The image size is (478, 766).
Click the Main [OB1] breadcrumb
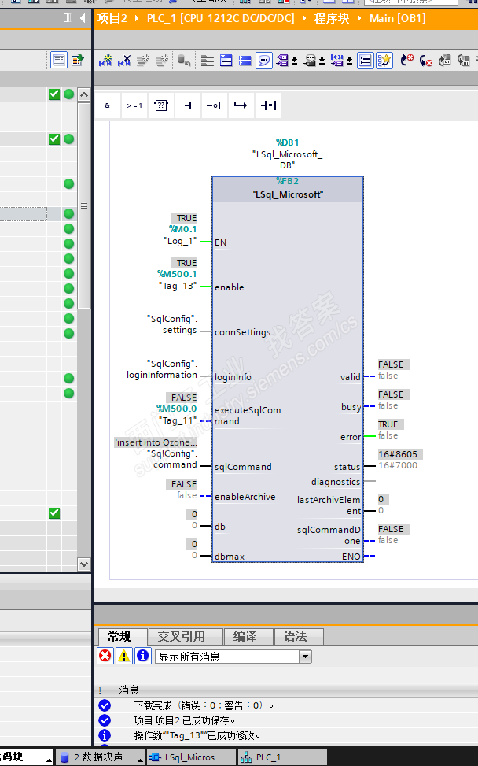click(398, 19)
